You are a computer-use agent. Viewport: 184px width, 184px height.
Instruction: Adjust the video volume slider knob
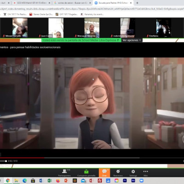[6, 161]
